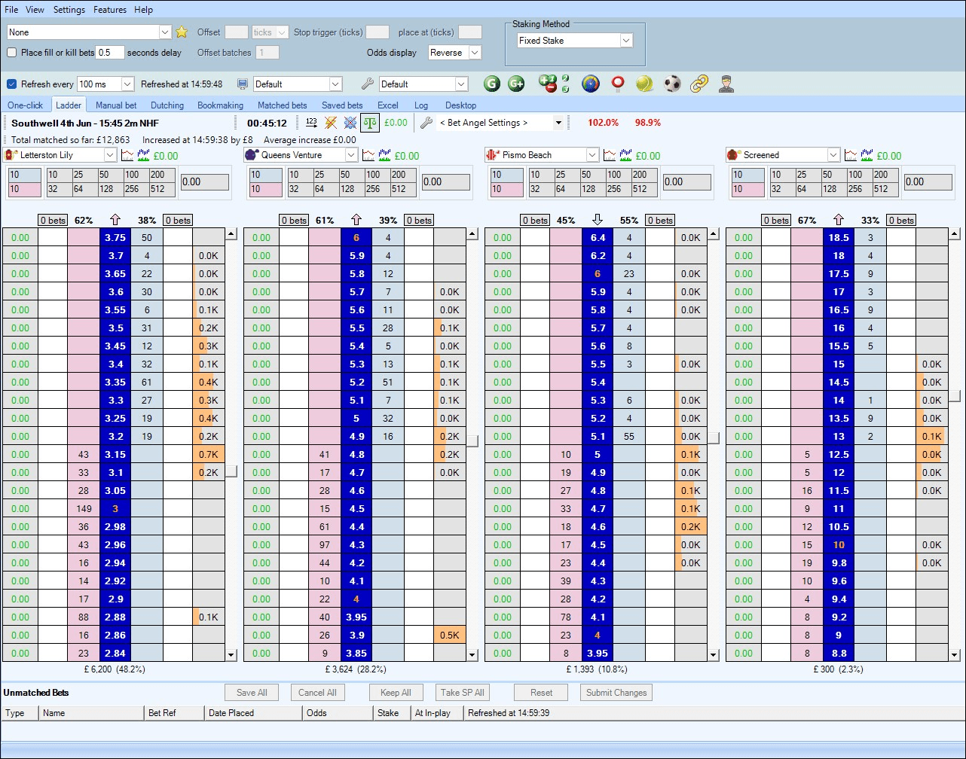Select the soccer ball sport icon
Screen dimensions: 966x759
671,84
